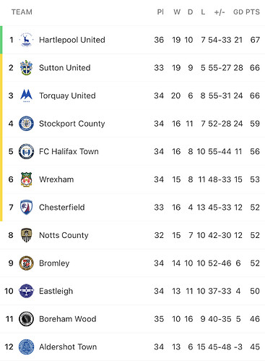
Task: Select the Stockport County team name
Action: [x=72, y=124]
